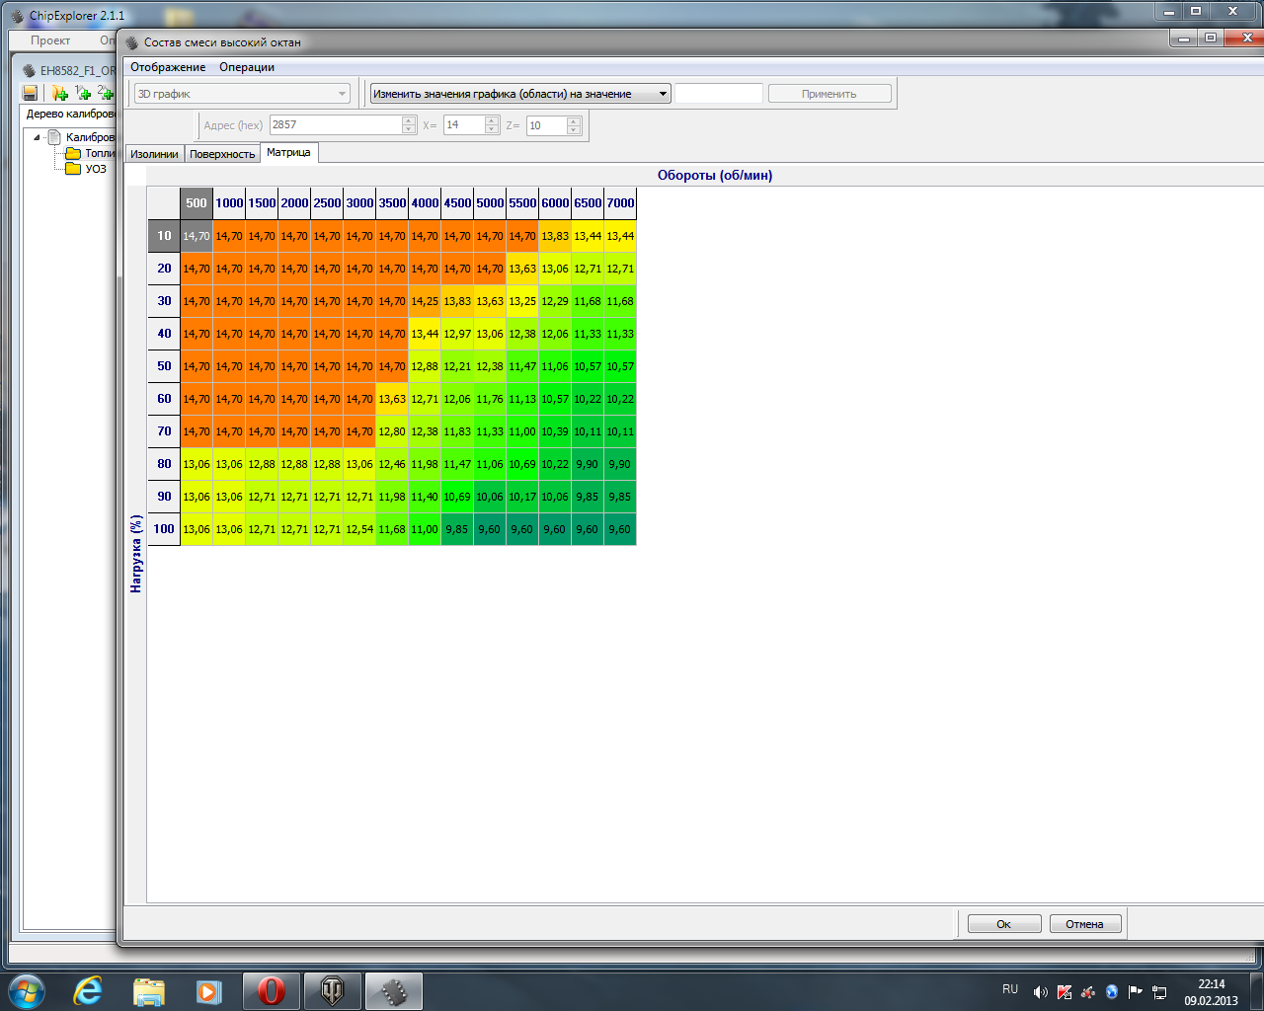
Task: Click the add 1D calibration icon
Action: point(83,93)
